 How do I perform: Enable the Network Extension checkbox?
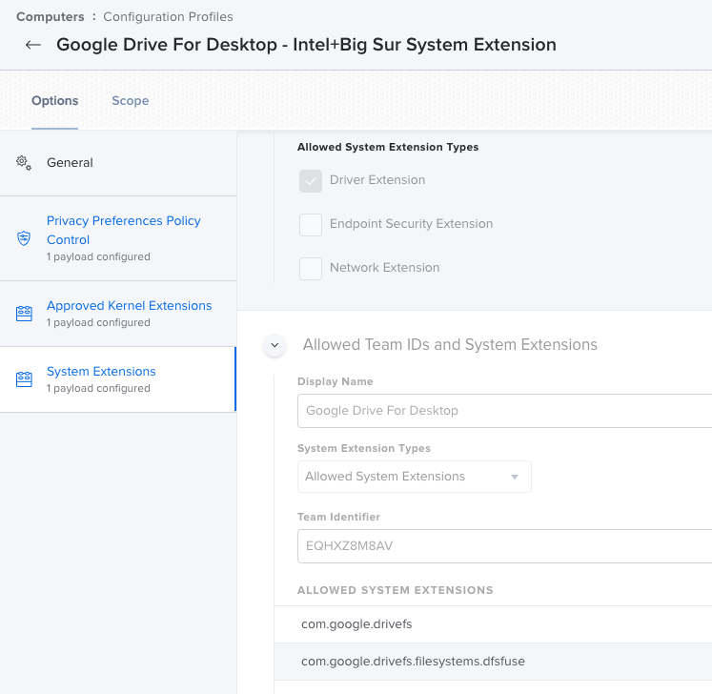[x=311, y=269]
